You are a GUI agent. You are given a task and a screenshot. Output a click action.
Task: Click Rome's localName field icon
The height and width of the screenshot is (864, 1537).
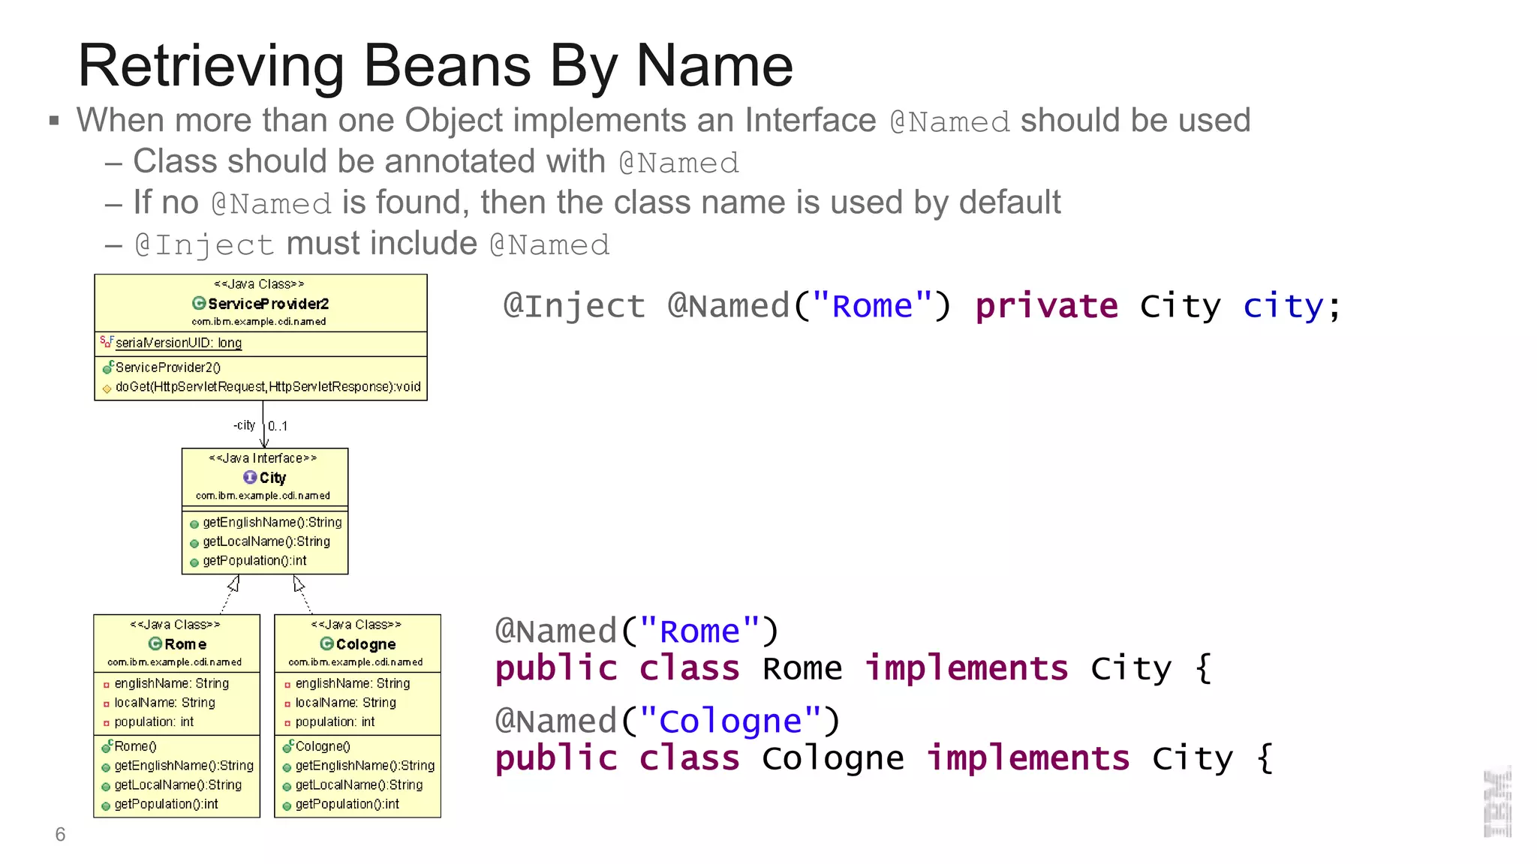point(106,704)
